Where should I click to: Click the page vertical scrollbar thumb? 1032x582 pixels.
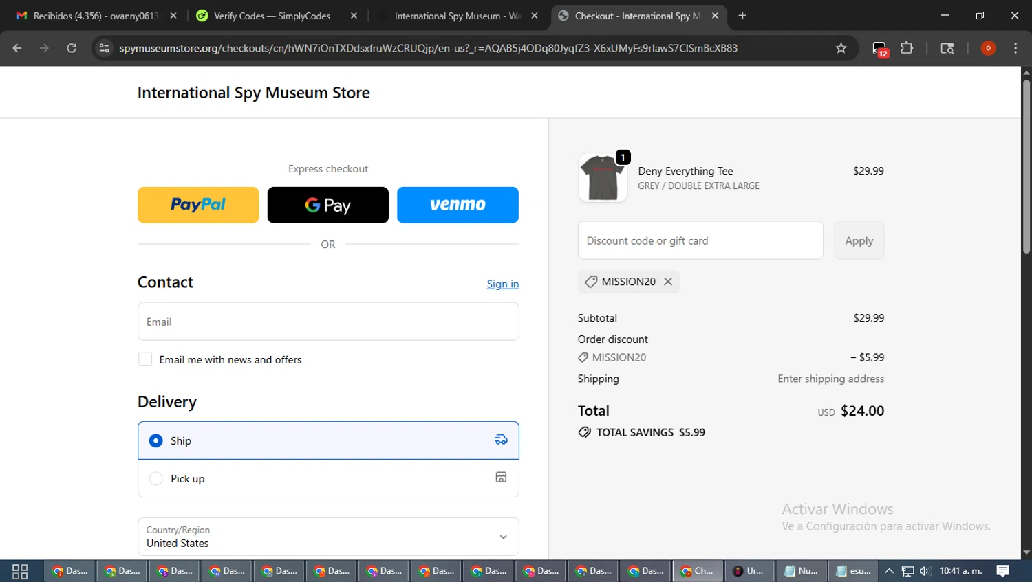[1026, 166]
